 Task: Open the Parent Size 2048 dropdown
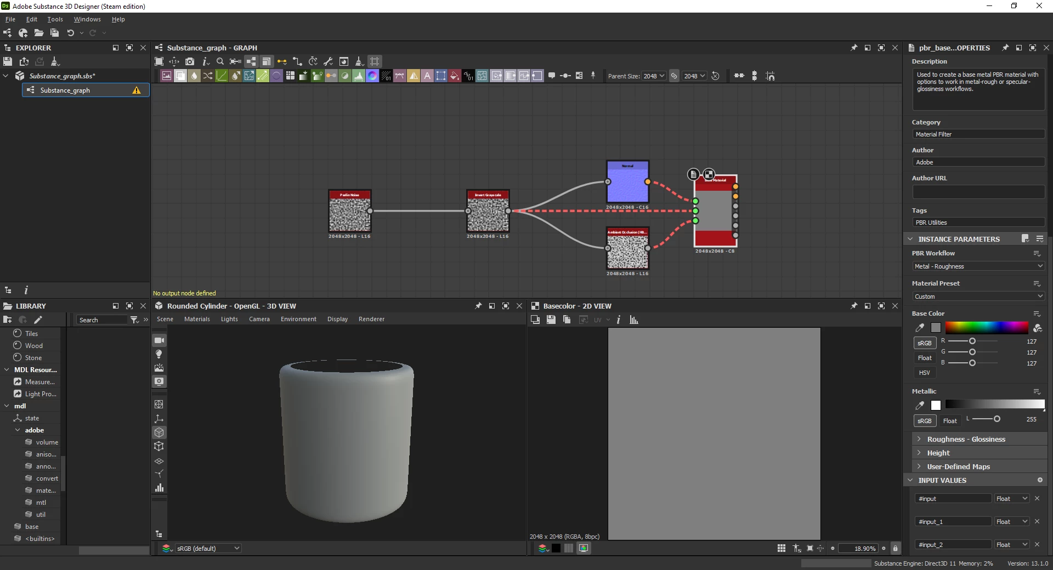pyautogui.click(x=654, y=76)
